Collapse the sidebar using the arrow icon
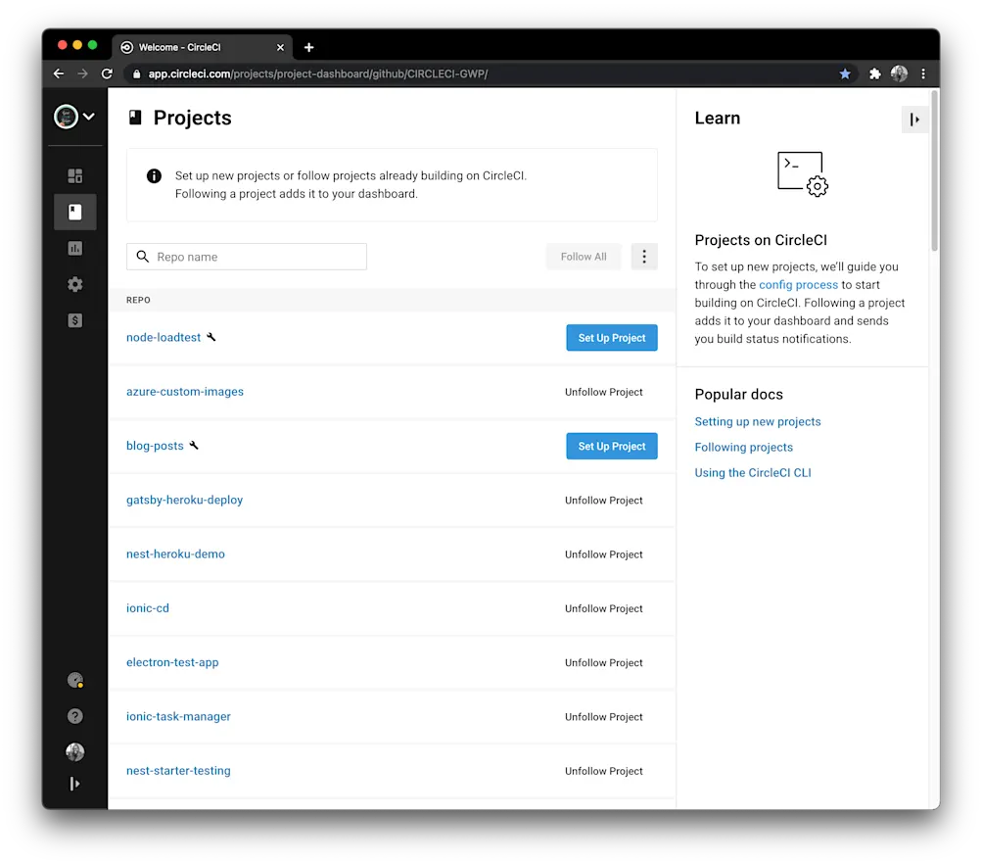Image resolution: width=982 pixels, height=865 pixels. pyautogui.click(x=74, y=783)
